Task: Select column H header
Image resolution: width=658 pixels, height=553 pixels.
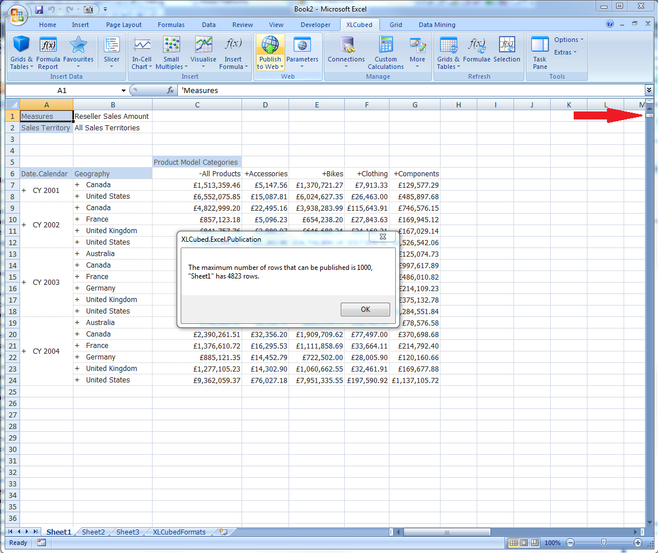Action: (x=458, y=105)
